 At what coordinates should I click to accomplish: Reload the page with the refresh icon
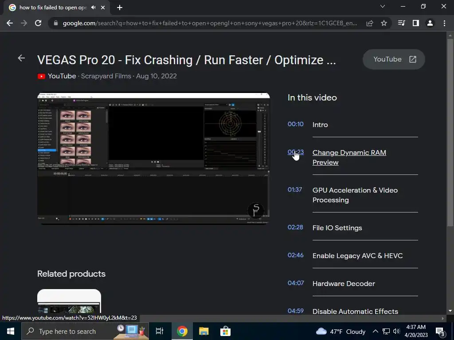[x=38, y=23]
